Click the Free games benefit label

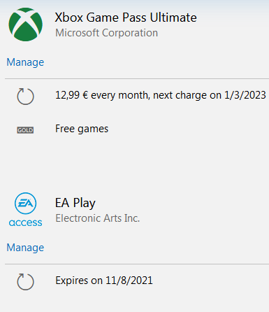pos(82,129)
